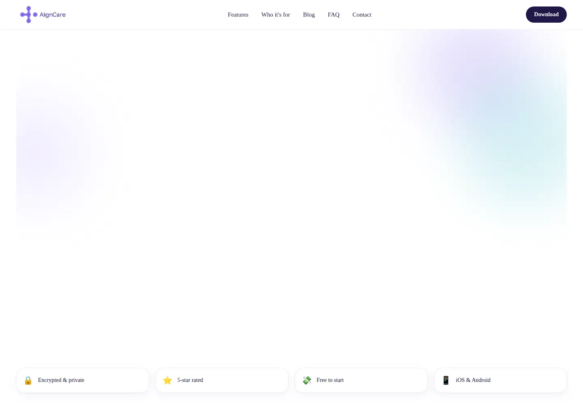The image size is (583, 405).
Task: Go to the Who it's for section
Action: (276, 15)
